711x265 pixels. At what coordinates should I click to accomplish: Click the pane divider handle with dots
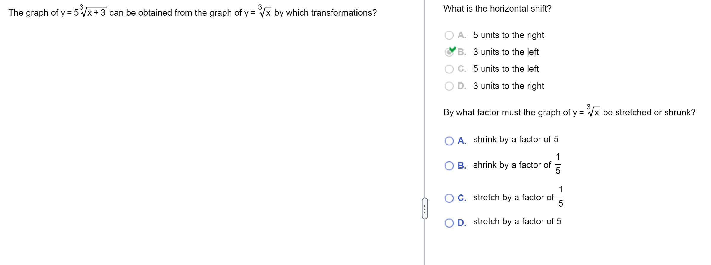tap(425, 208)
